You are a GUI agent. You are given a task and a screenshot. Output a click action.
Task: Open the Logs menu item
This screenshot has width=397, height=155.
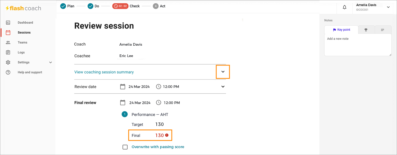point(21,52)
